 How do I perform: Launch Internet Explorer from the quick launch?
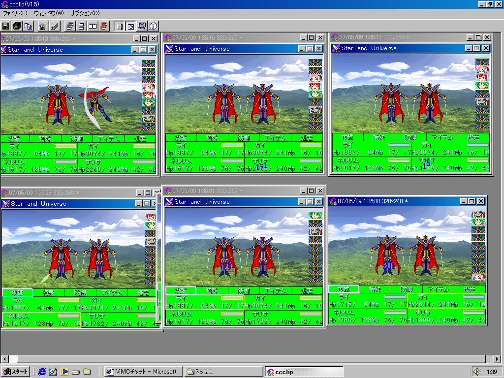pos(42,372)
